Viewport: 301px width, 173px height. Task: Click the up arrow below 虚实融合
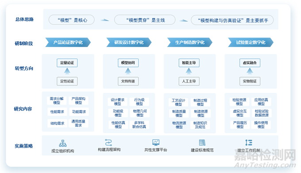coord(250,71)
